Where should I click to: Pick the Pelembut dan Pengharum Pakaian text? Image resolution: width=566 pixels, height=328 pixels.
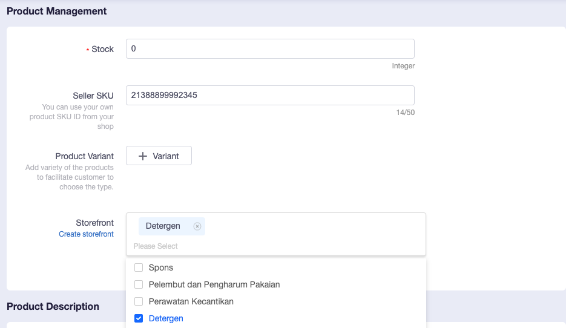(x=214, y=284)
